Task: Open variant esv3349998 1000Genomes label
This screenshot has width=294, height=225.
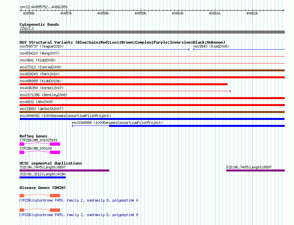Action: tap(117, 123)
